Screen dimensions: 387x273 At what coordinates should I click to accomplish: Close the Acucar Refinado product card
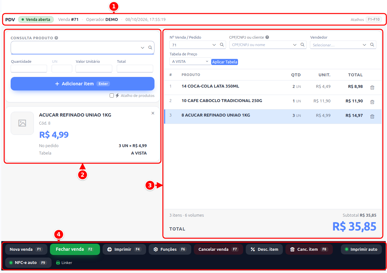click(x=153, y=113)
